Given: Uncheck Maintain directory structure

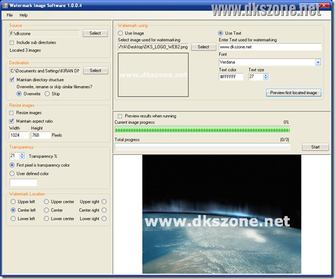Looking at the screenshot, I should 12,80.
